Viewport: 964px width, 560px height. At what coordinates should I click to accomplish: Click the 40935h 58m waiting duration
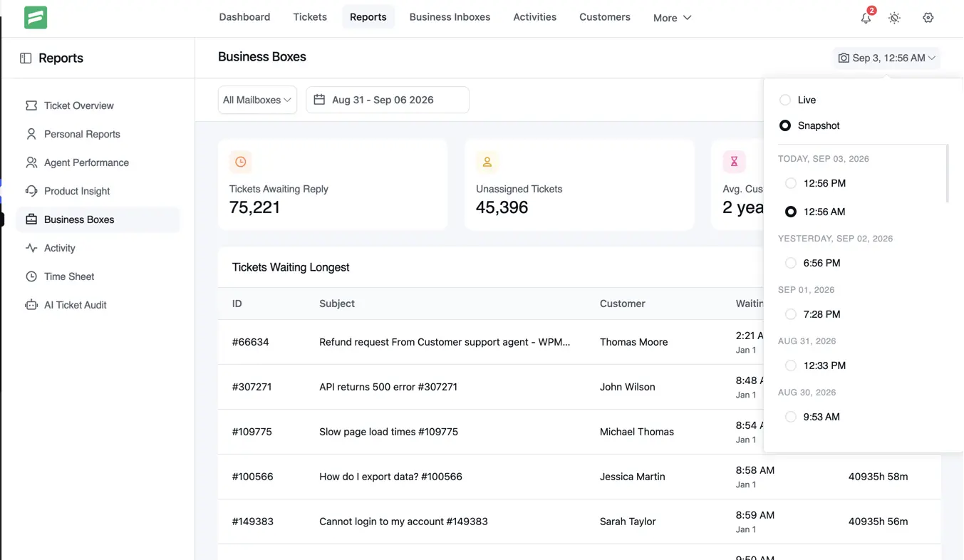878,477
